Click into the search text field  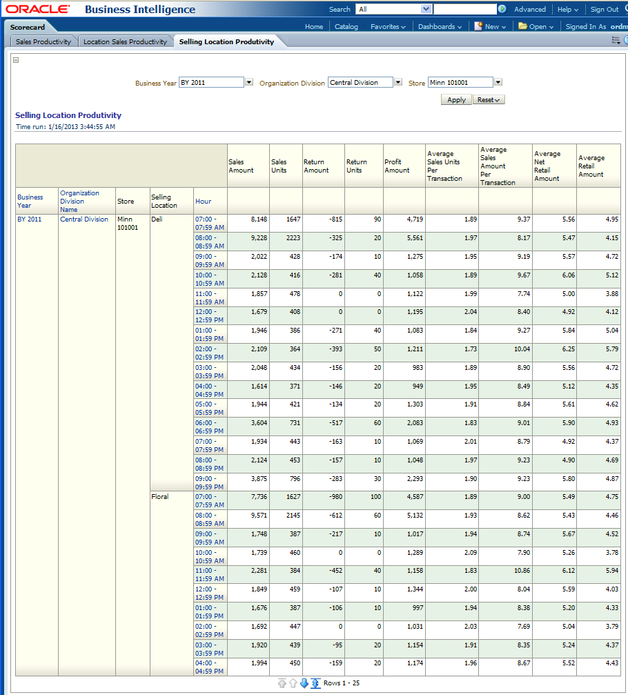[464, 10]
